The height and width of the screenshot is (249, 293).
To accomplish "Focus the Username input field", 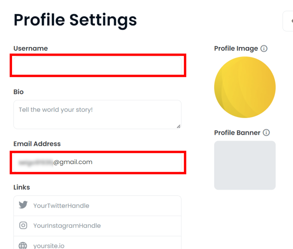I will coord(97,65).
